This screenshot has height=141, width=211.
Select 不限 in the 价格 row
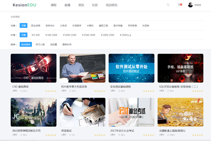23,35
